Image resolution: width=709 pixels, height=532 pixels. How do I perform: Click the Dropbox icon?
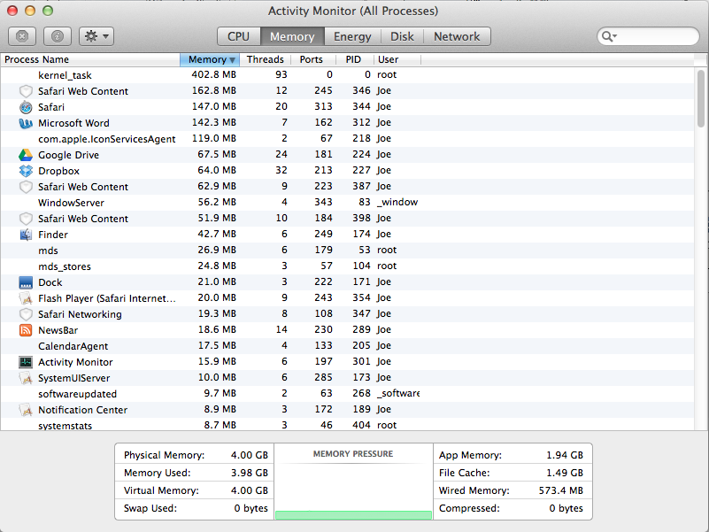tap(26, 171)
